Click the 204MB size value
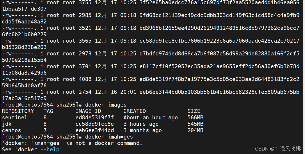The width and height of the screenshot is (305, 154). pos(195,130)
